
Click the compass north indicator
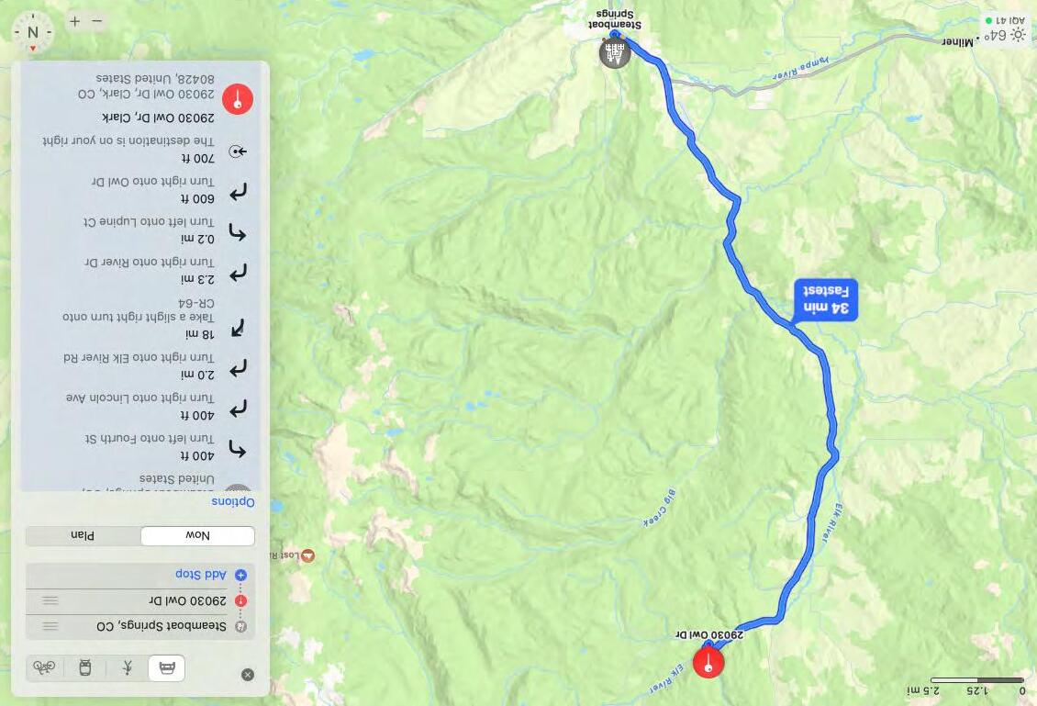[x=32, y=32]
